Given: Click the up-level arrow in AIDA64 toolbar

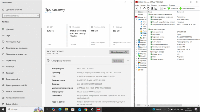Looking at the screenshot, I should click(x=144, y=8).
